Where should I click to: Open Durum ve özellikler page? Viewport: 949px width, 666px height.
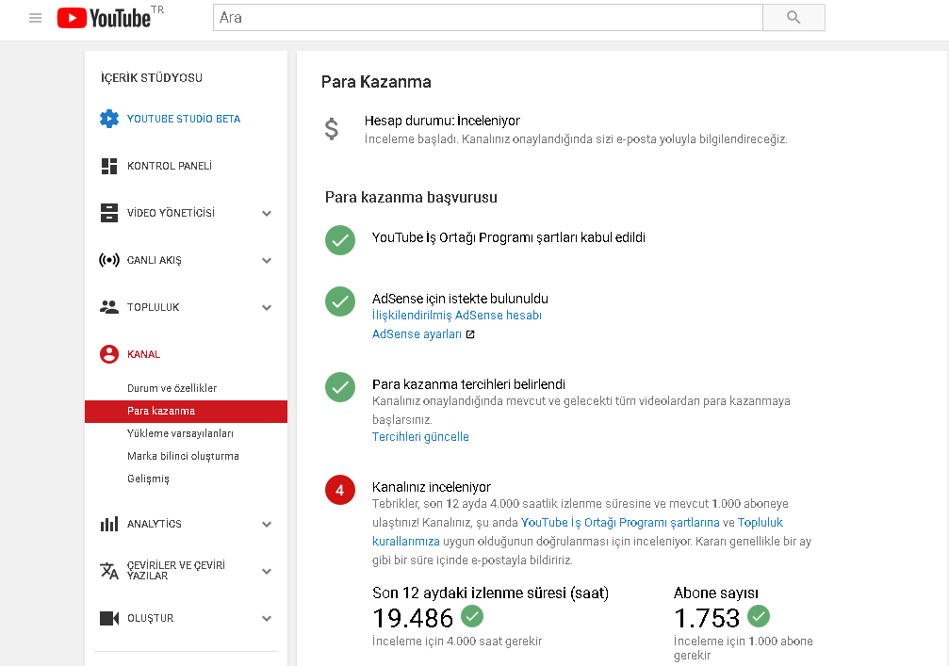(x=172, y=388)
